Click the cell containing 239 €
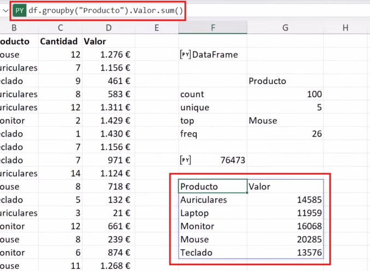 pos(109,240)
